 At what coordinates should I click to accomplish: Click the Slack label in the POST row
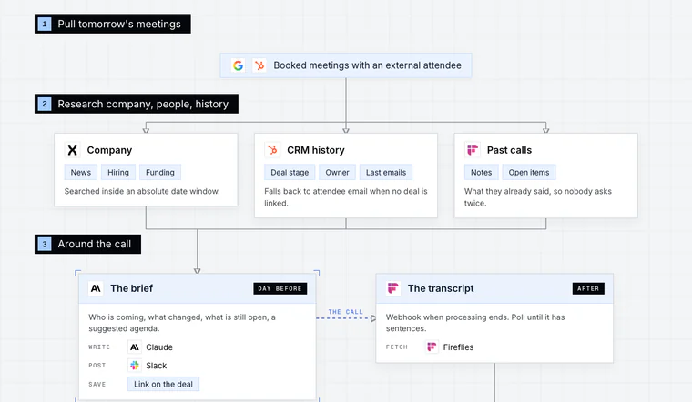pos(157,366)
